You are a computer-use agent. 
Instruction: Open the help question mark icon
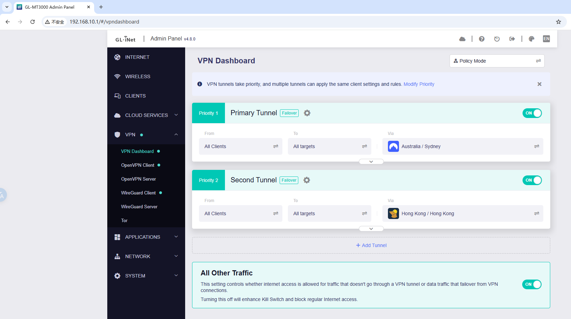[x=481, y=39]
